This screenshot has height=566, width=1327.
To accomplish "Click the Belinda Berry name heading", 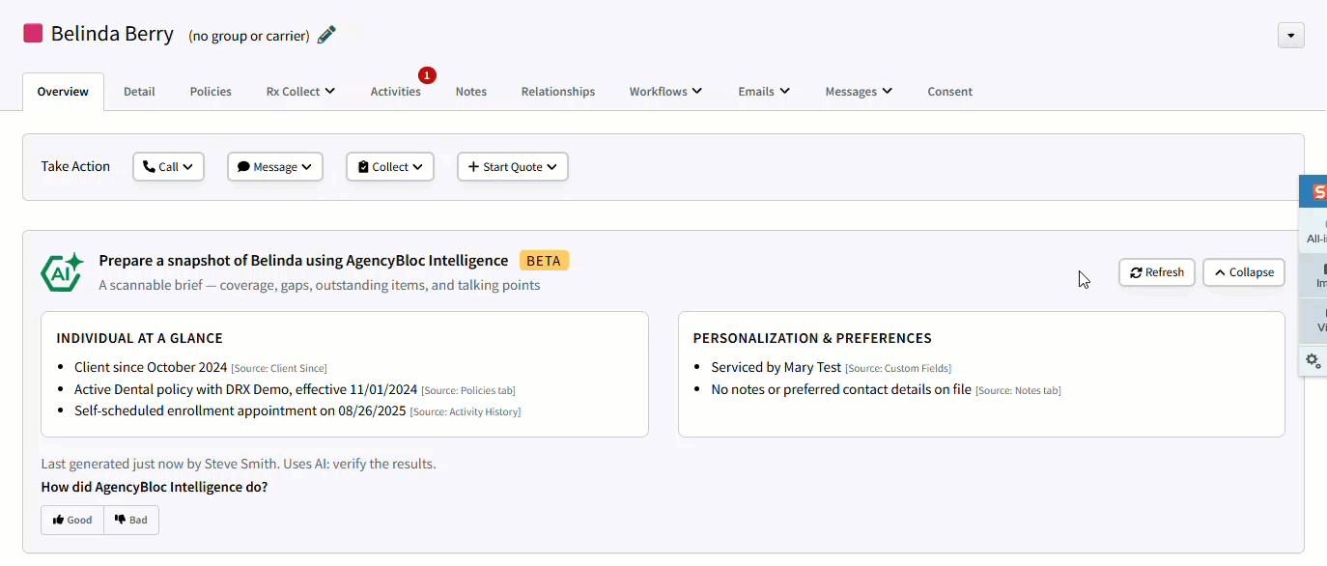I will click(112, 34).
